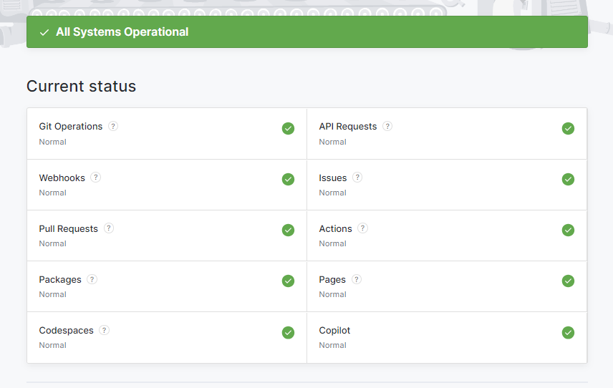Select the Git Operations label

click(x=71, y=126)
